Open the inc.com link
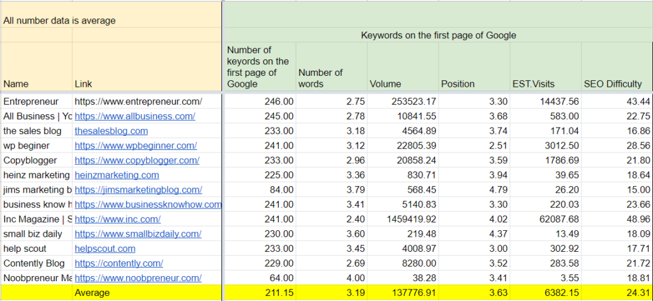 [x=117, y=219]
